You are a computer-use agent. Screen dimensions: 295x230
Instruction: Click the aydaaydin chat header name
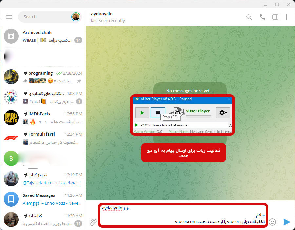click(x=102, y=14)
